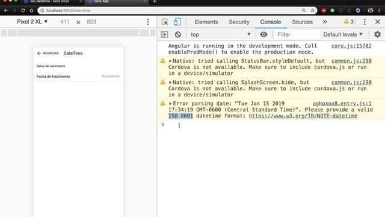385x217 pixels.
Task: Open the Fecha de Nacimiento date picker
Action: click(x=78, y=77)
